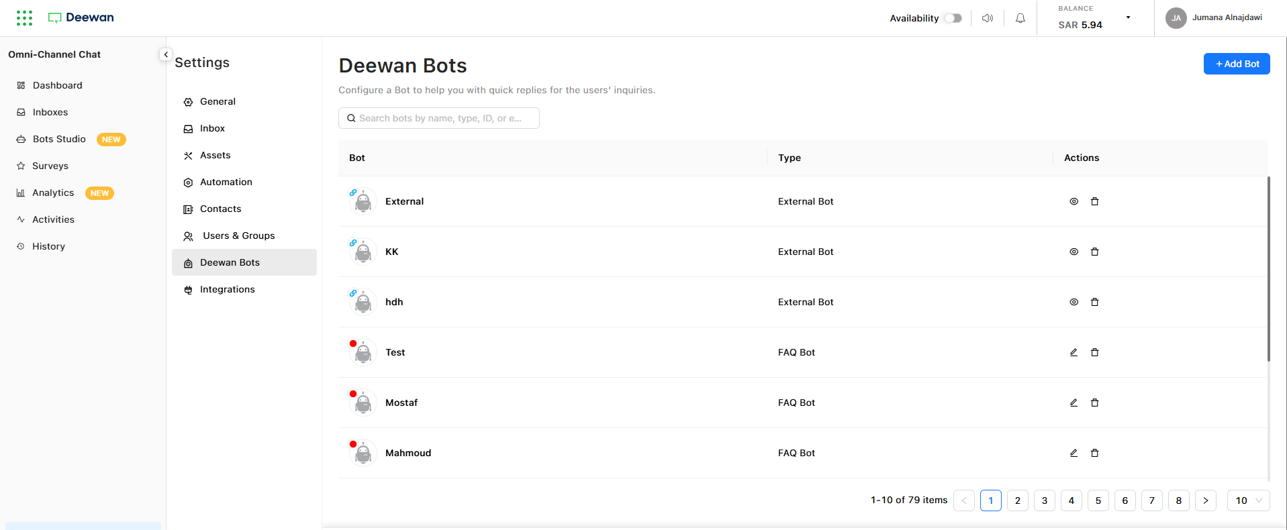
Task: Toggle the Availability switch
Action: pos(953,18)
